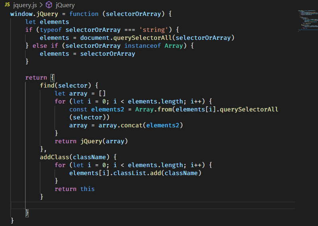Click the 'function' keyword

(x=84, y=14)
